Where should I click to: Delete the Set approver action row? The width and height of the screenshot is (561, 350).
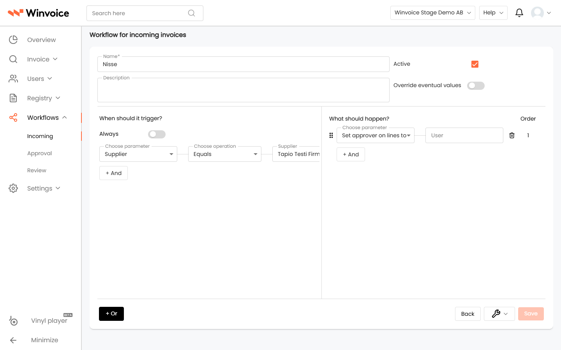512,135
